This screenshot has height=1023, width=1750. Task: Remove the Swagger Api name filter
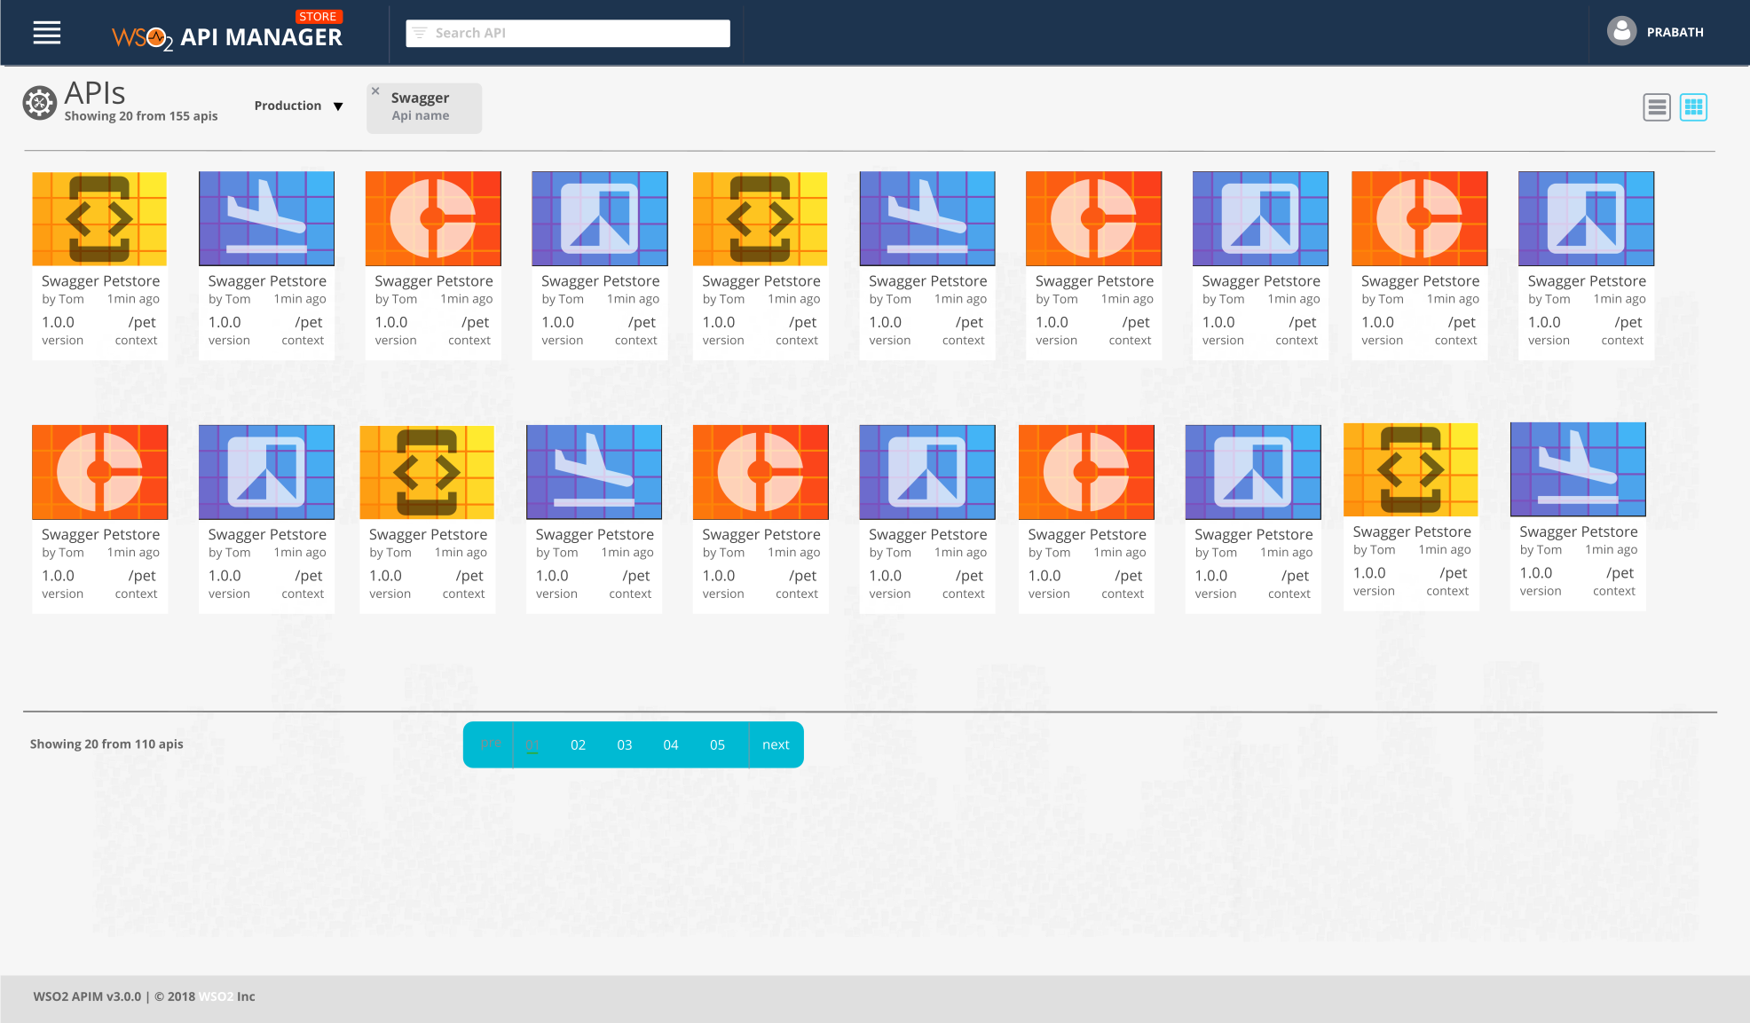[x=375, y=91]
